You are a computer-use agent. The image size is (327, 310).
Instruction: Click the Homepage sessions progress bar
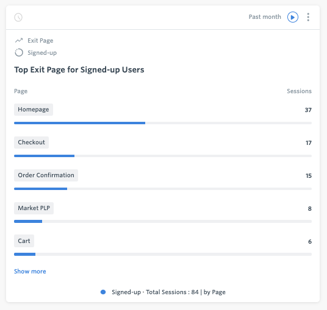(163, 123)
